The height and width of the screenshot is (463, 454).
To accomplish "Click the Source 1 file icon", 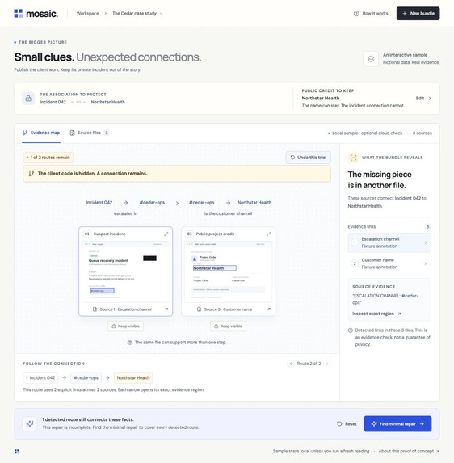I will point(95,309).
